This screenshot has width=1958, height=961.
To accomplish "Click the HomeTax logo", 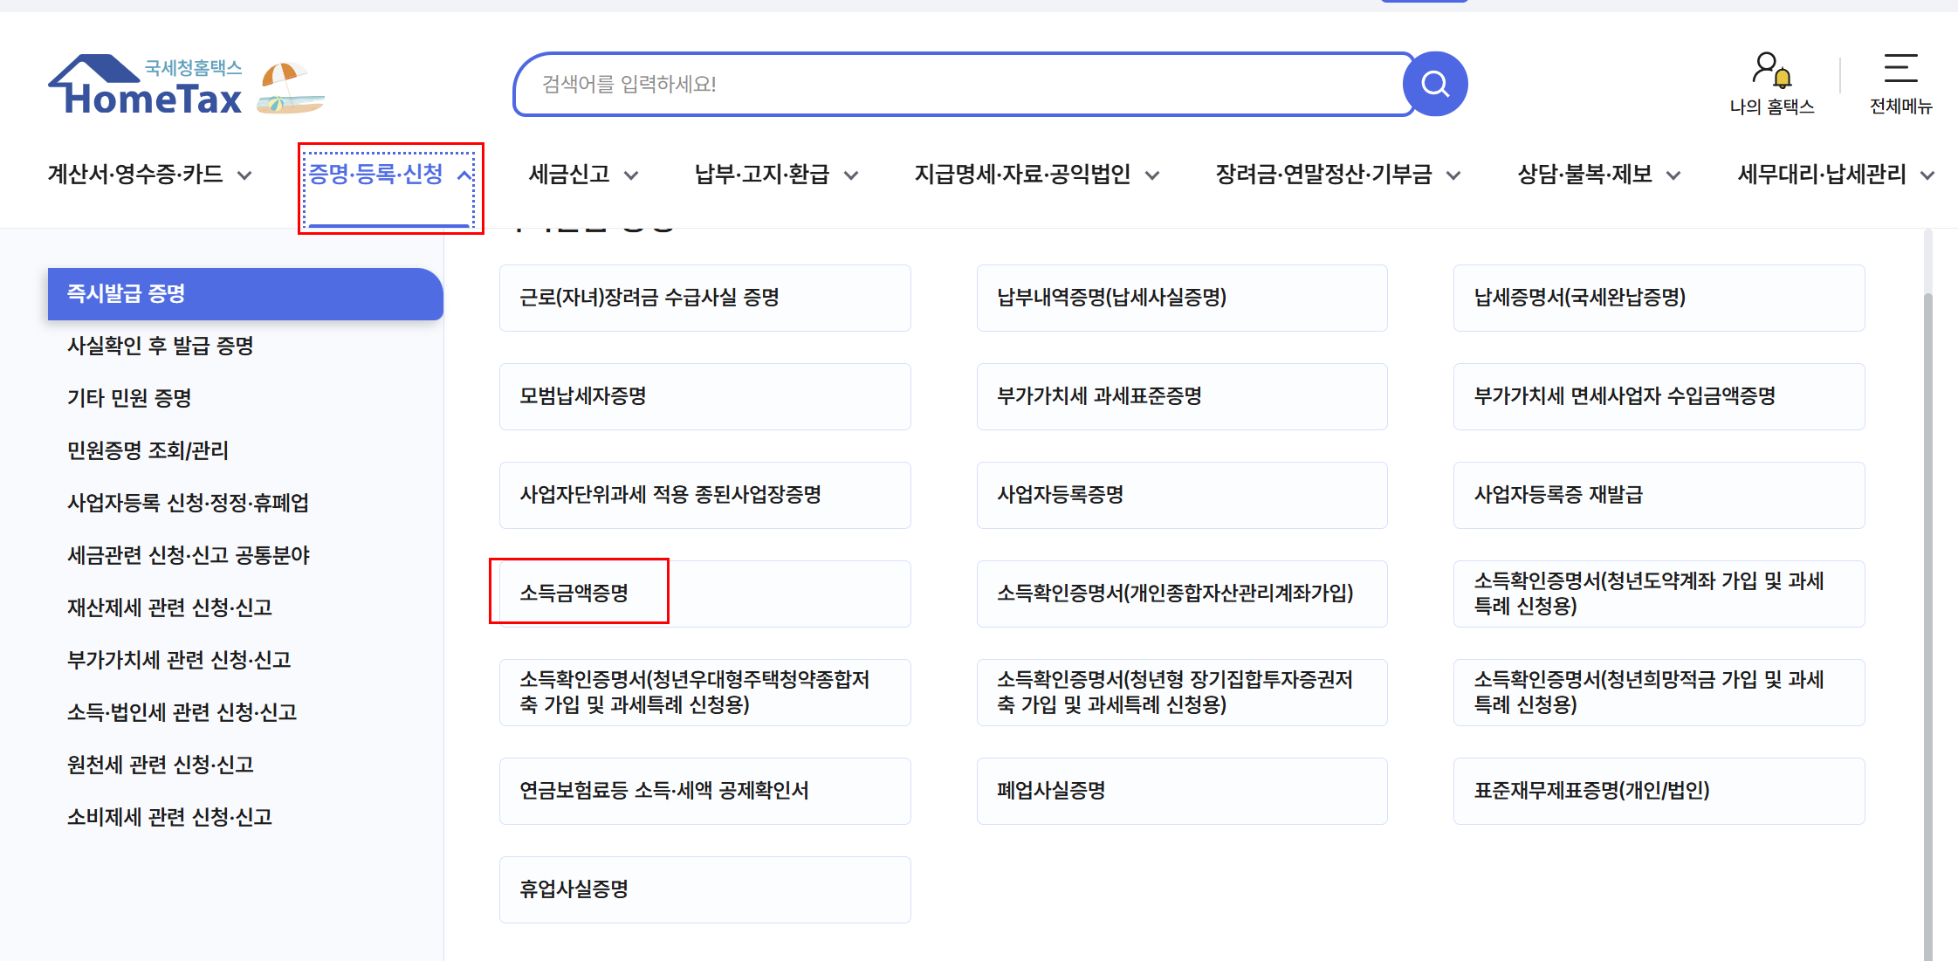I will (x=146, y=87).
